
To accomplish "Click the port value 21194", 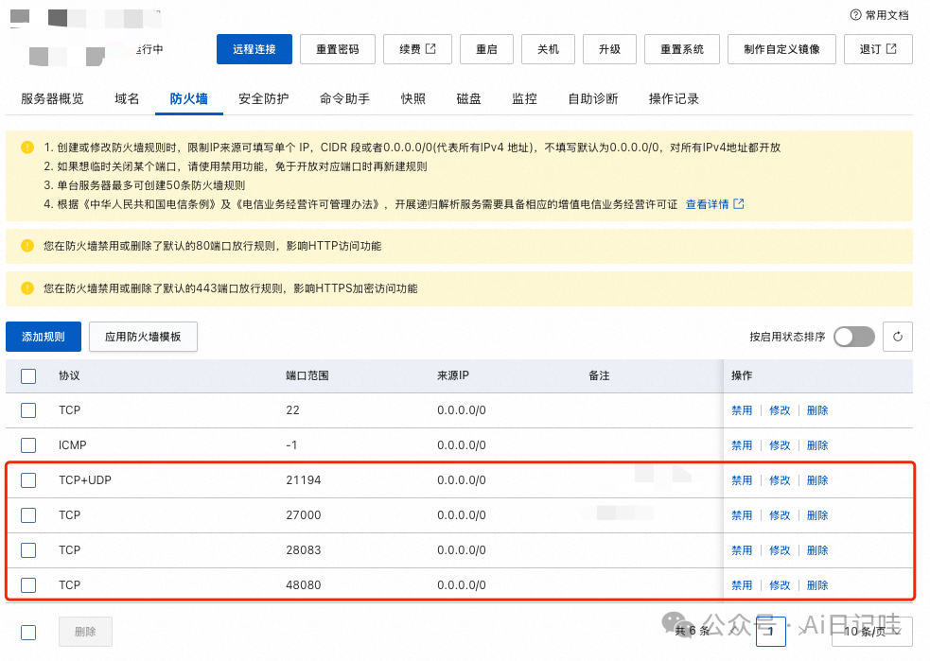I will [x=303, y=480].
